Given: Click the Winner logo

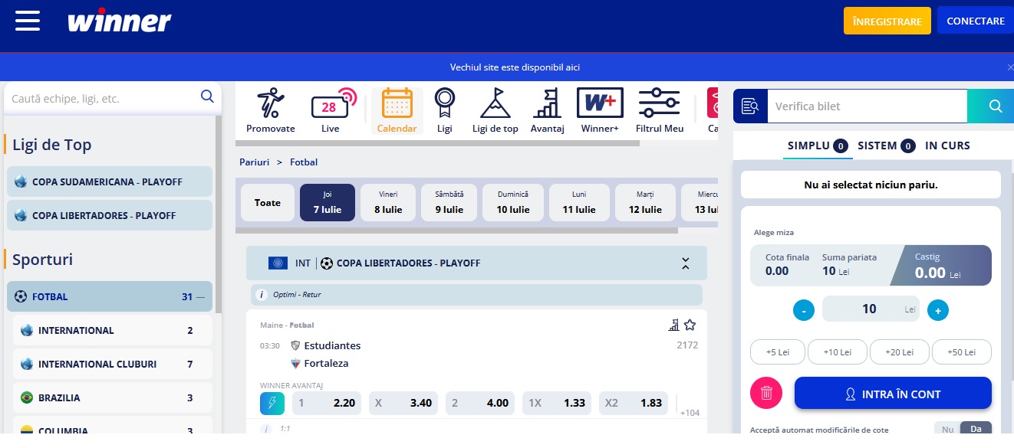Looking at the screenshot, I should coord(119,21).
